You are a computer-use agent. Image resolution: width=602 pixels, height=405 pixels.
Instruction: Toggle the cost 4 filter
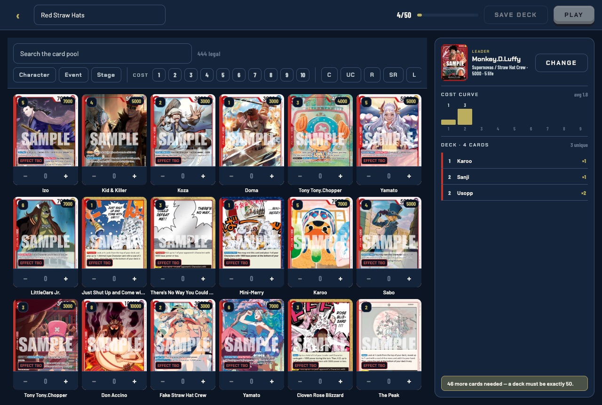(207, 75)
